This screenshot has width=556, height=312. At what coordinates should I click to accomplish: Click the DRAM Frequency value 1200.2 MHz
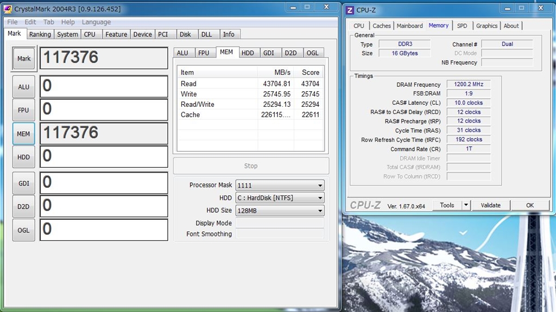pos(469,85)
